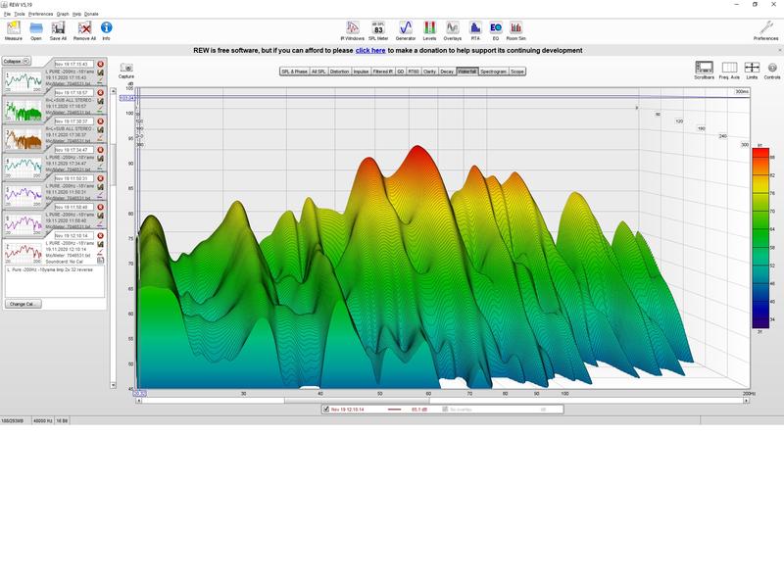
Task: Open the Room Sim tool
Action: point(515,28)
